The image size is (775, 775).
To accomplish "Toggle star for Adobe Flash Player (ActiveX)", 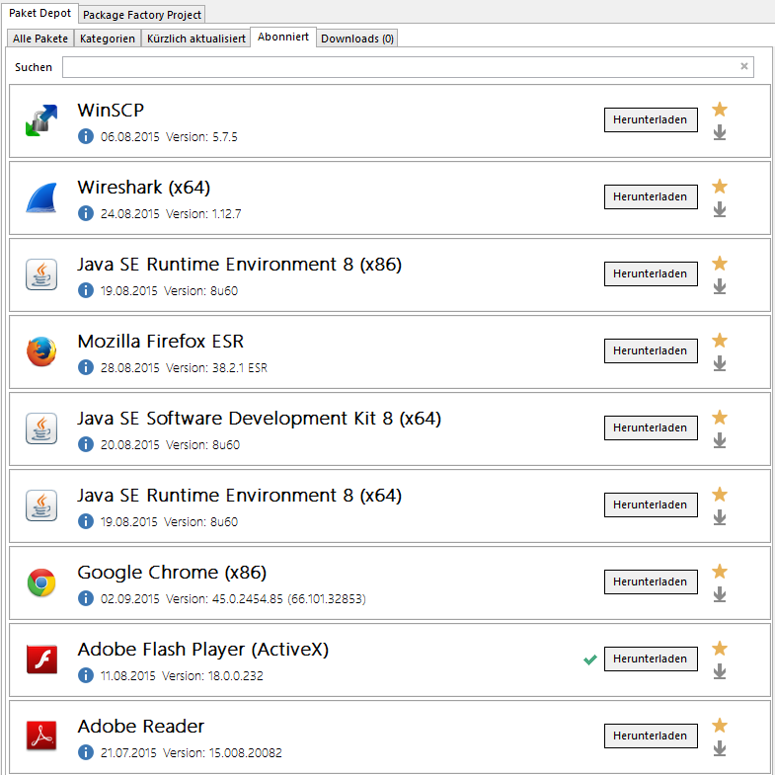I will tap(719, 649).
